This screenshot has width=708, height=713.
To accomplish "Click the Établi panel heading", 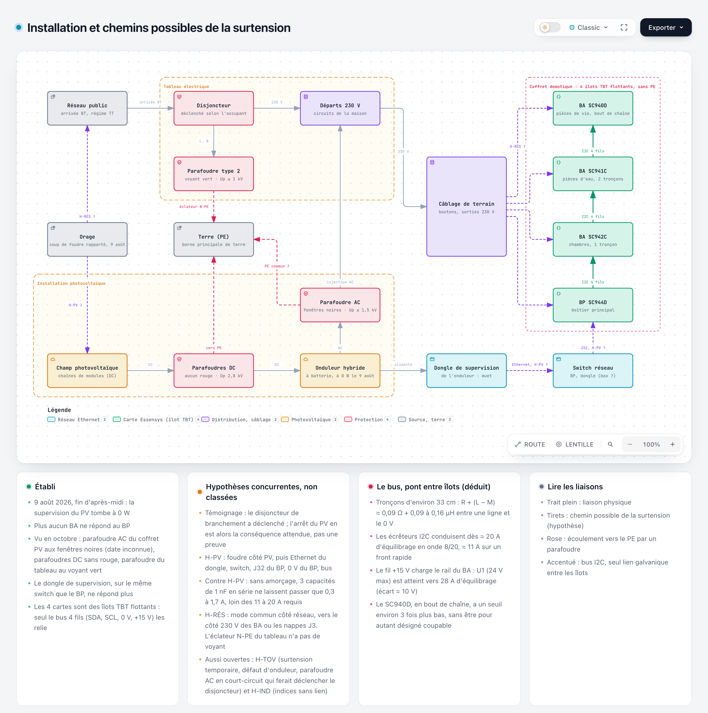I will pos(45,486).
